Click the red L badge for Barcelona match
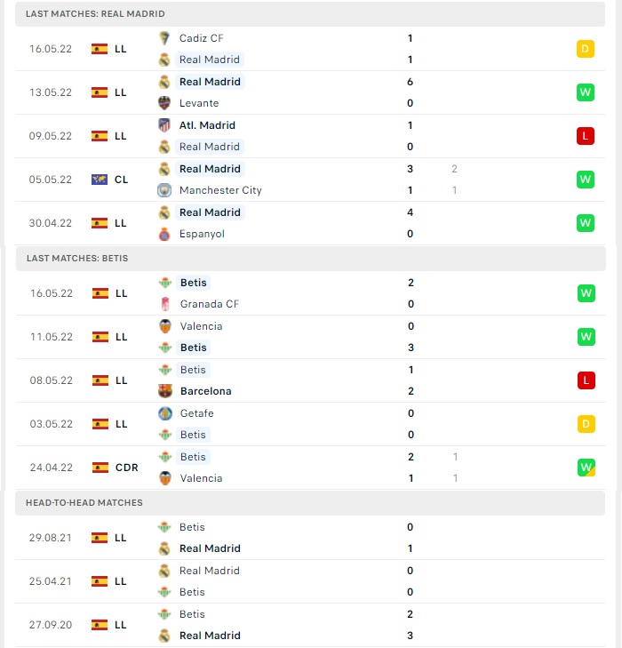The height and width of the screenshot is (648, 622). click(x=586, y=380)
